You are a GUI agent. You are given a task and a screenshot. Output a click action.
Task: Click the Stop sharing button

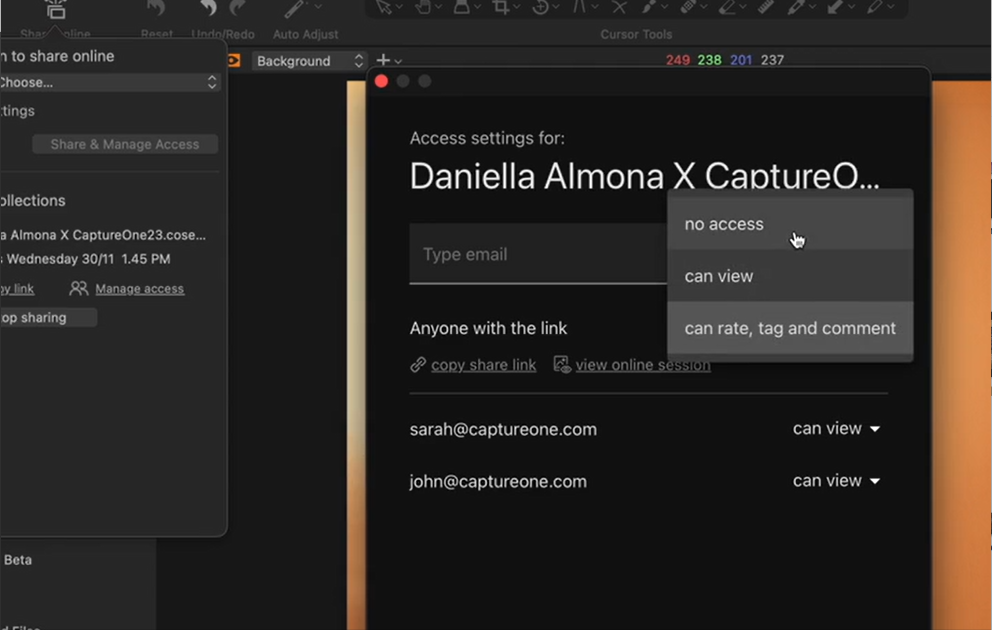pos(48,317)
